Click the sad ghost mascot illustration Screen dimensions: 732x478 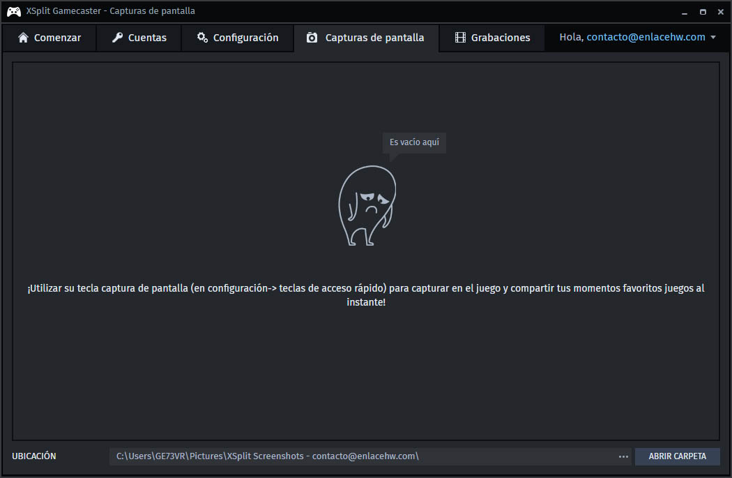[x=367, y=206]
